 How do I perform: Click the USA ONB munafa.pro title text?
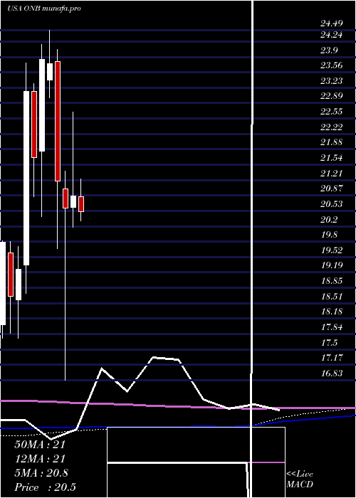[x=44, y=9]
